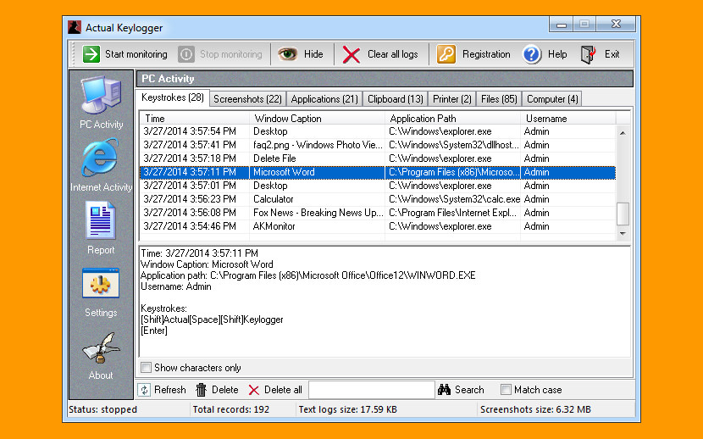Open Internet Activity in the sidebar
The width and height of the screenshot is (703, 439).
click(x=101, y=165)
